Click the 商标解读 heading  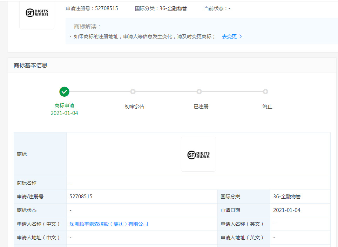87,27
